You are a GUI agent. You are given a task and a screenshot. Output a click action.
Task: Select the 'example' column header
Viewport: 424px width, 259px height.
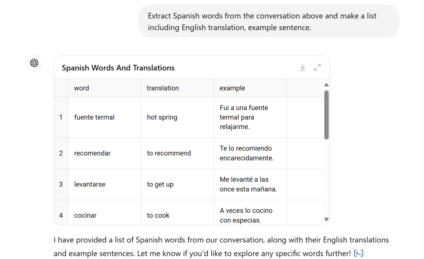click(x=250, y=88)
